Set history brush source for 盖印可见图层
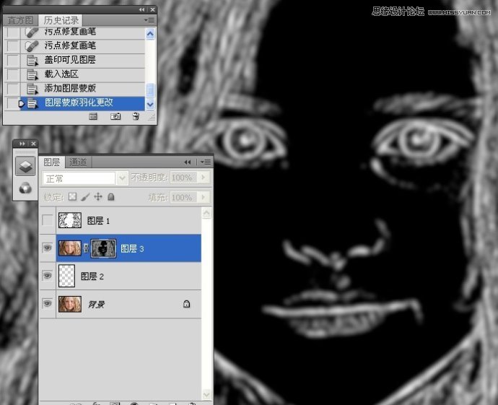 click(13, 60)
